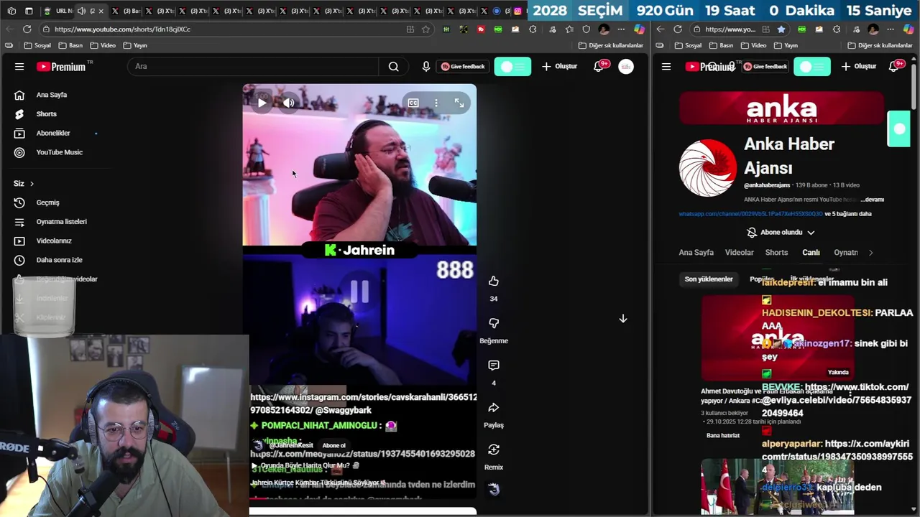Screen dimensions: 920x517
Task: Remove favorite via filled star, Anka window
Action: point(781,29)
